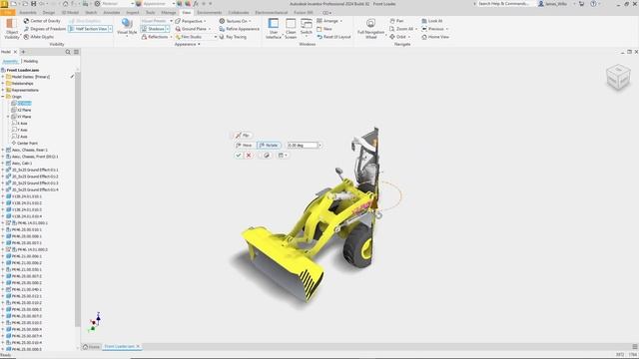The height and width of the screenshot is (359, 639).
Task: Expand the Representations folder
Action: (x=3, y=90)
